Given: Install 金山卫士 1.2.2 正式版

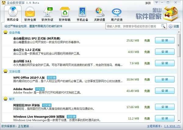Looking at the screenshot, I should [x=165, y=52].
